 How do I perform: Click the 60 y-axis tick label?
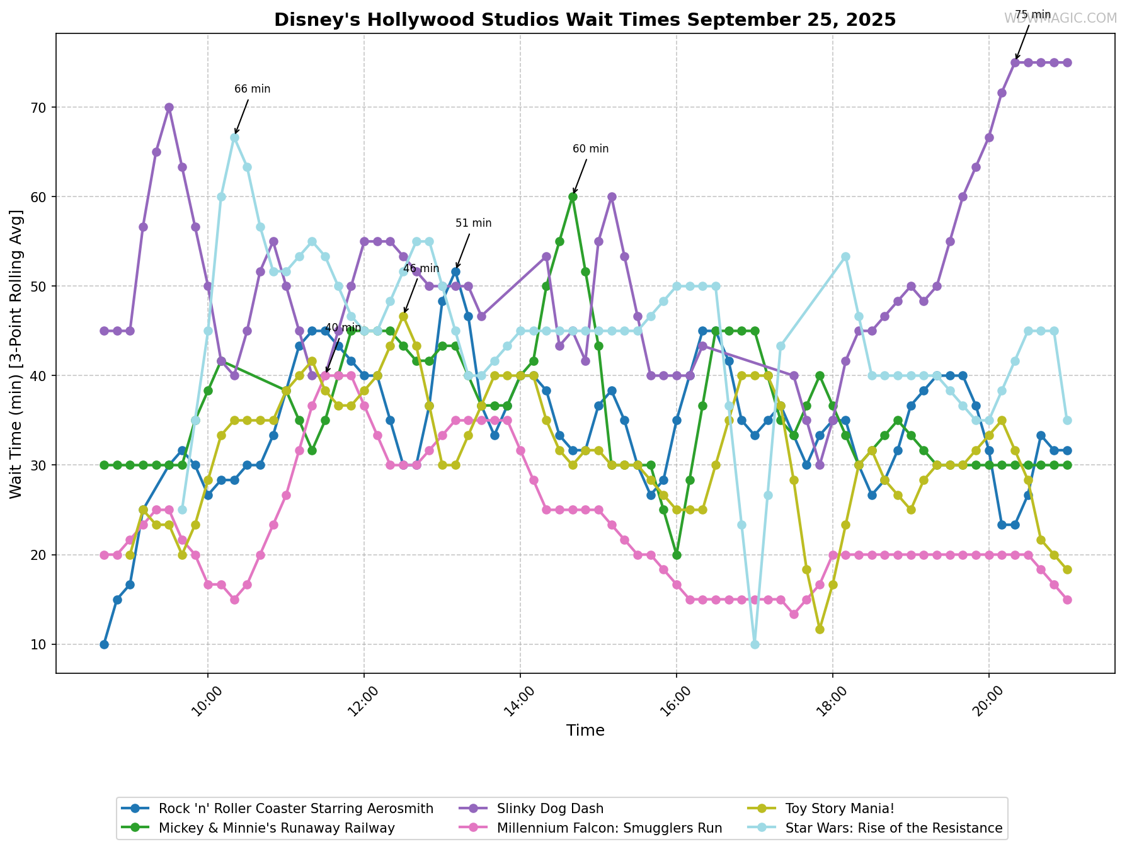[x=40, y=197]
